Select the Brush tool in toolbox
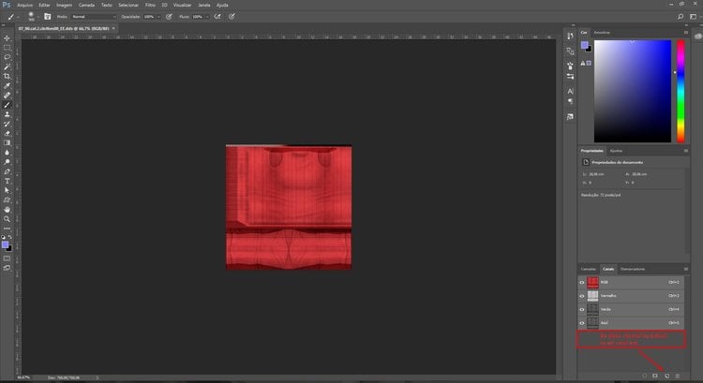 tap(7, 105)
